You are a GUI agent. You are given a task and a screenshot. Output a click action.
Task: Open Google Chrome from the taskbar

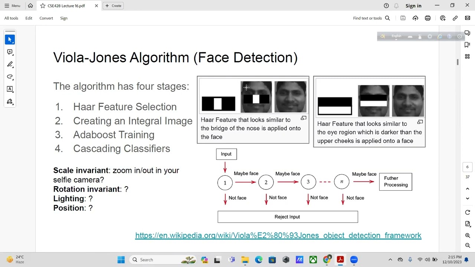click(327, 260)
